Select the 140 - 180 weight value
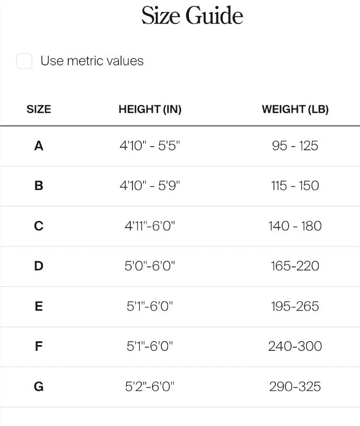The height and width of the screenshot is (426, 360). click(x=295, y=226)
